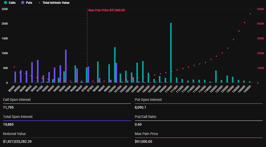Click the Notional Value amount
Image resolution: width=266 pixels, height=147 pixels.
[x=22, y=141]
